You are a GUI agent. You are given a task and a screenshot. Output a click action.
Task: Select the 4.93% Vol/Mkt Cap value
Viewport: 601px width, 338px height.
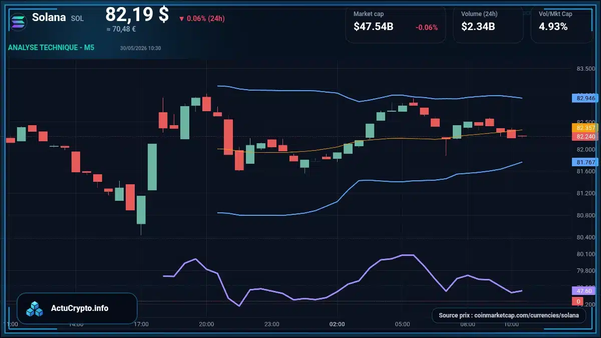pyautogui.click(x=553, y=27)
